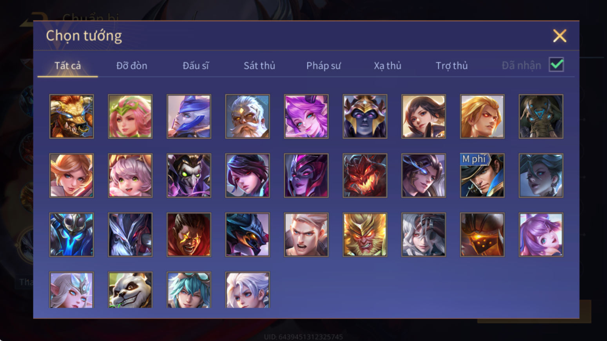Viewport: 607px width, 341px height.
Task: Select the purple-haired horned girl hero
Action: [x=306, y=116]
